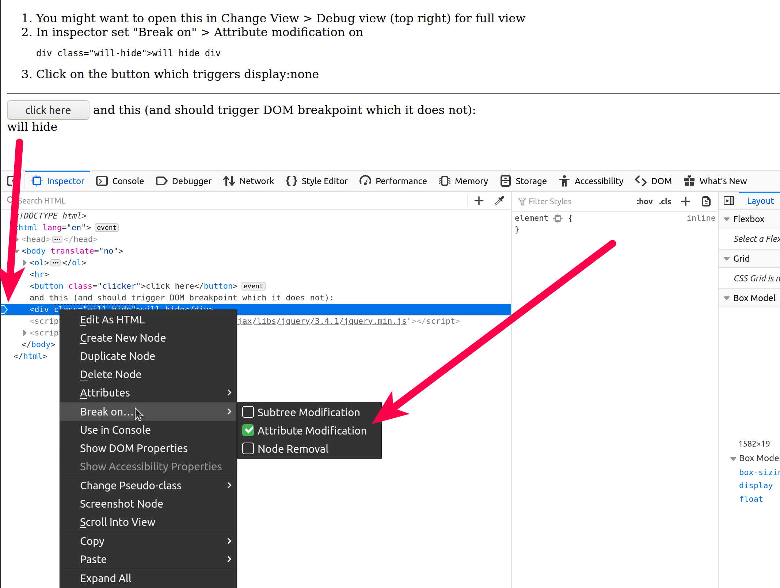Open the .cls class panel
Screen dimensions: 780x588
[665, 201]
